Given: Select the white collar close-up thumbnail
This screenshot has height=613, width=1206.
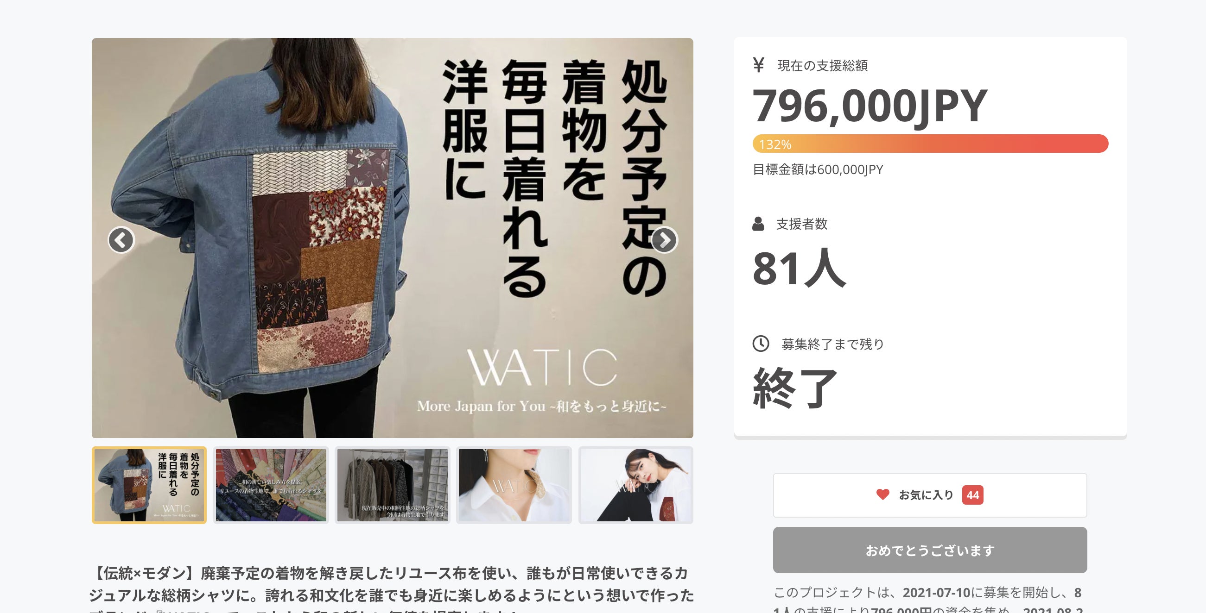Looking at the screenshot, I should tap(514, 485).
